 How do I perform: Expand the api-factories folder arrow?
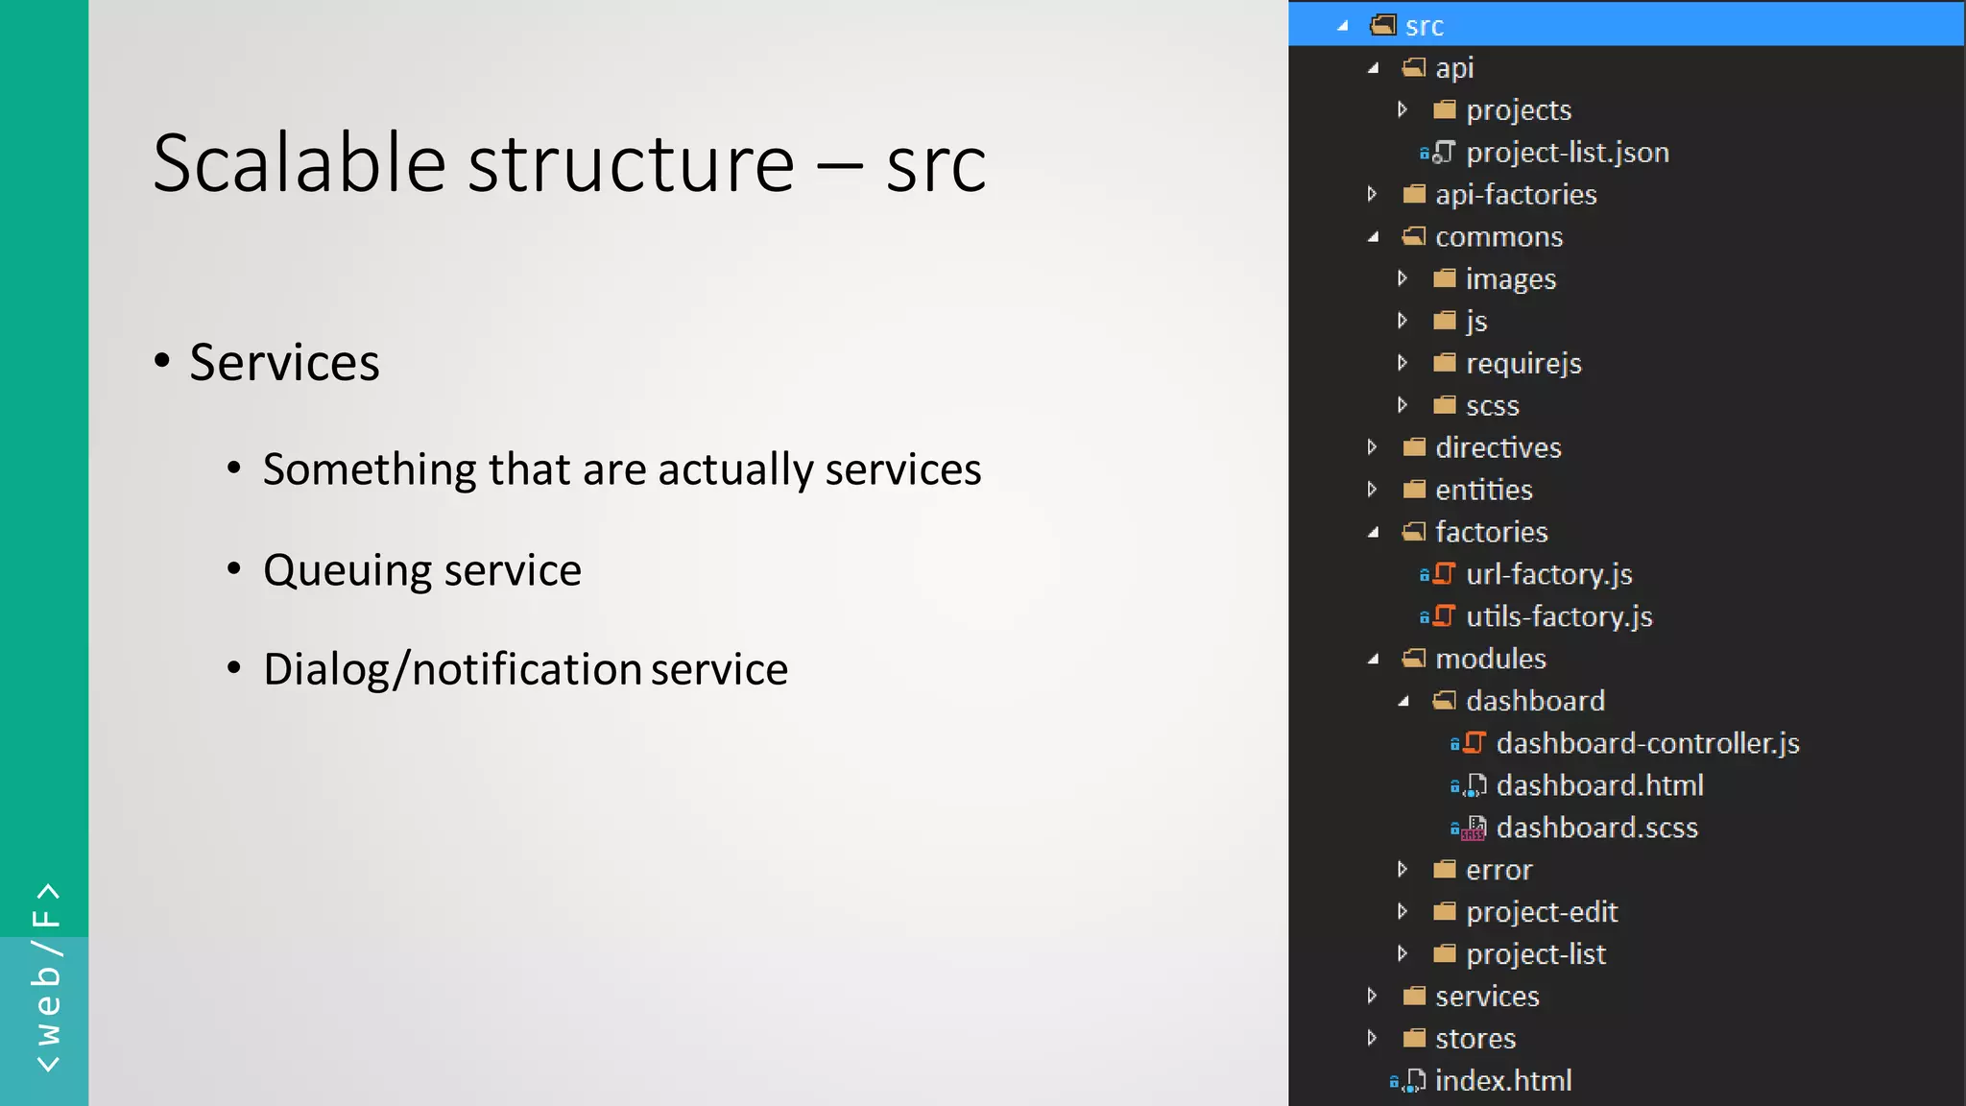[1372, 194]
